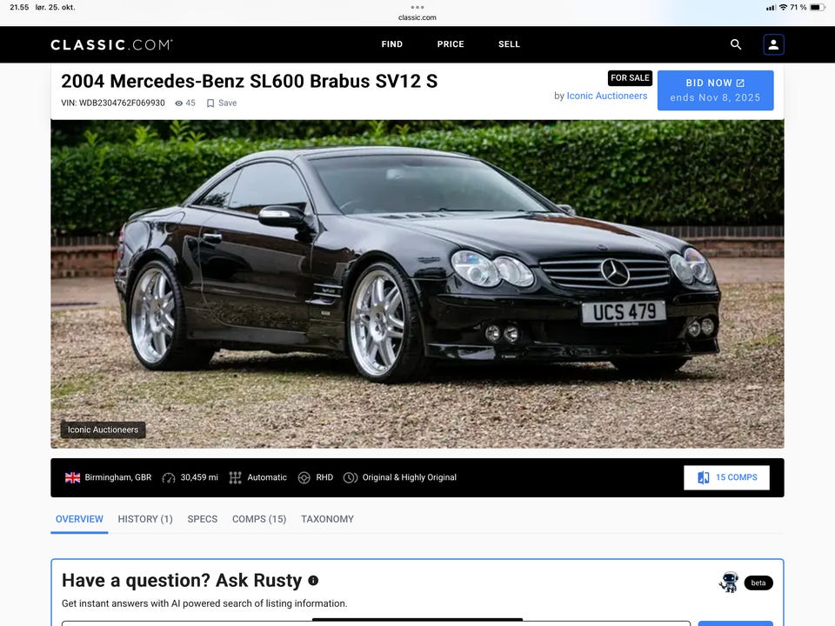835x626 pixels.
Task: Click the steering wheel RHD icon
Action: pos(304,478)
